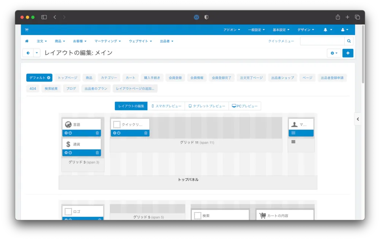Expand the お客様 menu
The width and height of the screenshot is (380, 240).
(80, 41)
